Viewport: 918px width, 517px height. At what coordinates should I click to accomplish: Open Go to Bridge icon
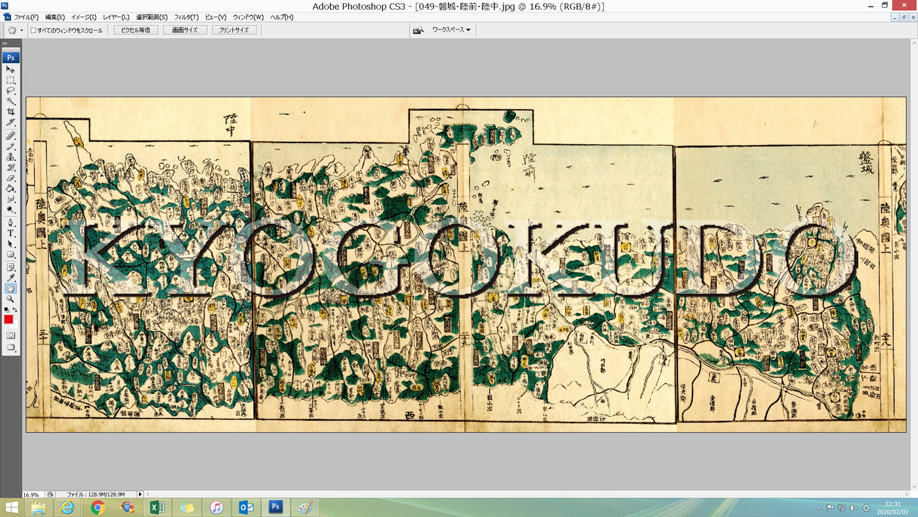(418, 30)
